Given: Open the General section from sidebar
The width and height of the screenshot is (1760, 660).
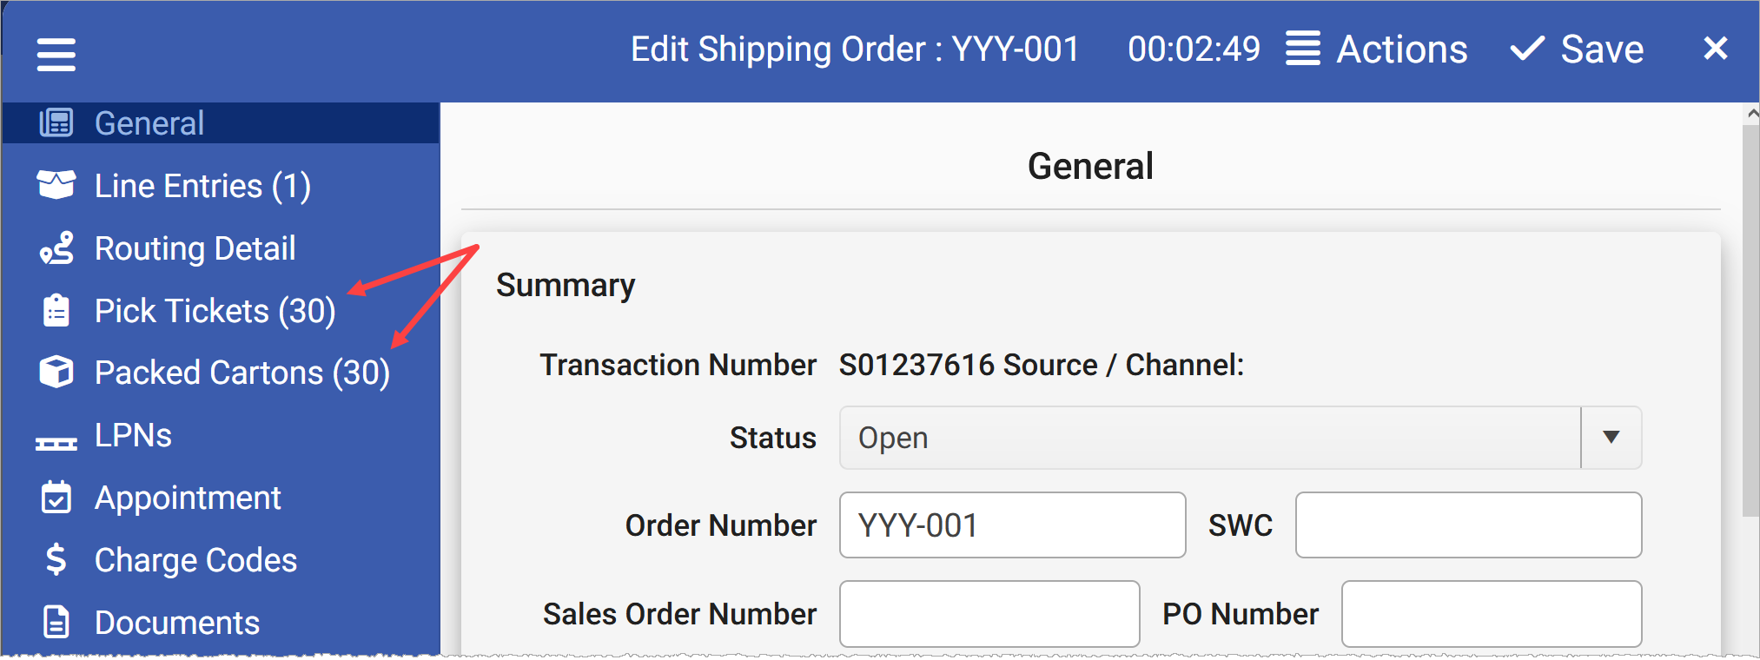Looking at the screenshot, I should pyautogui.click(x=149, y=122).
